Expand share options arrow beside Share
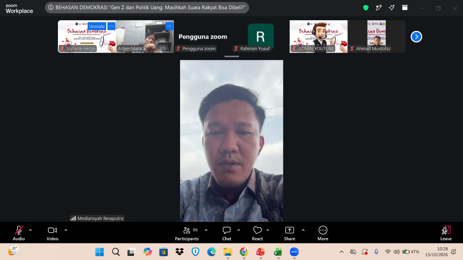Screen dimensions: 463x260 303,230
